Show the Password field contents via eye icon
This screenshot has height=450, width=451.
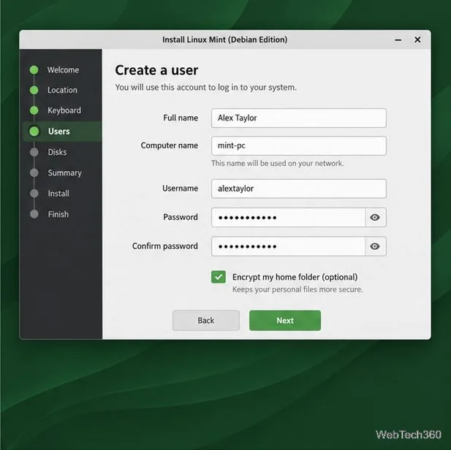click(375, 218)
